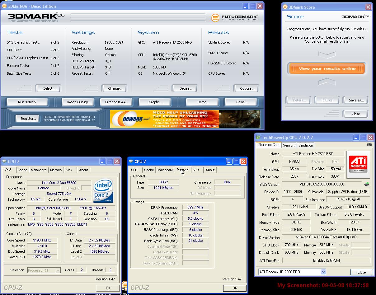Click the Memory Size 1024 MBytes value
The width and height of the screenshot is (376, 295).
(x=163, y=188)
